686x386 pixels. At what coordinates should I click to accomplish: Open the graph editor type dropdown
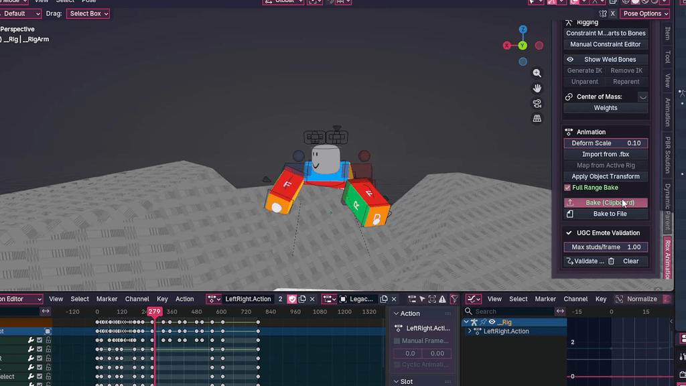[474, 299]
